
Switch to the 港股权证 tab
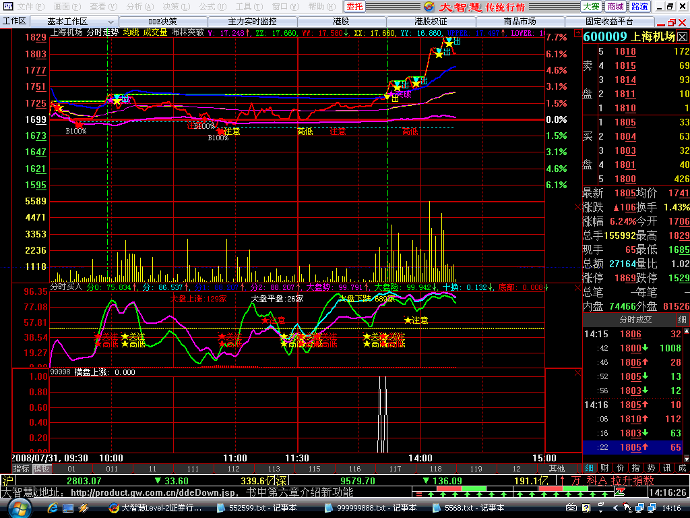[431, 22]
